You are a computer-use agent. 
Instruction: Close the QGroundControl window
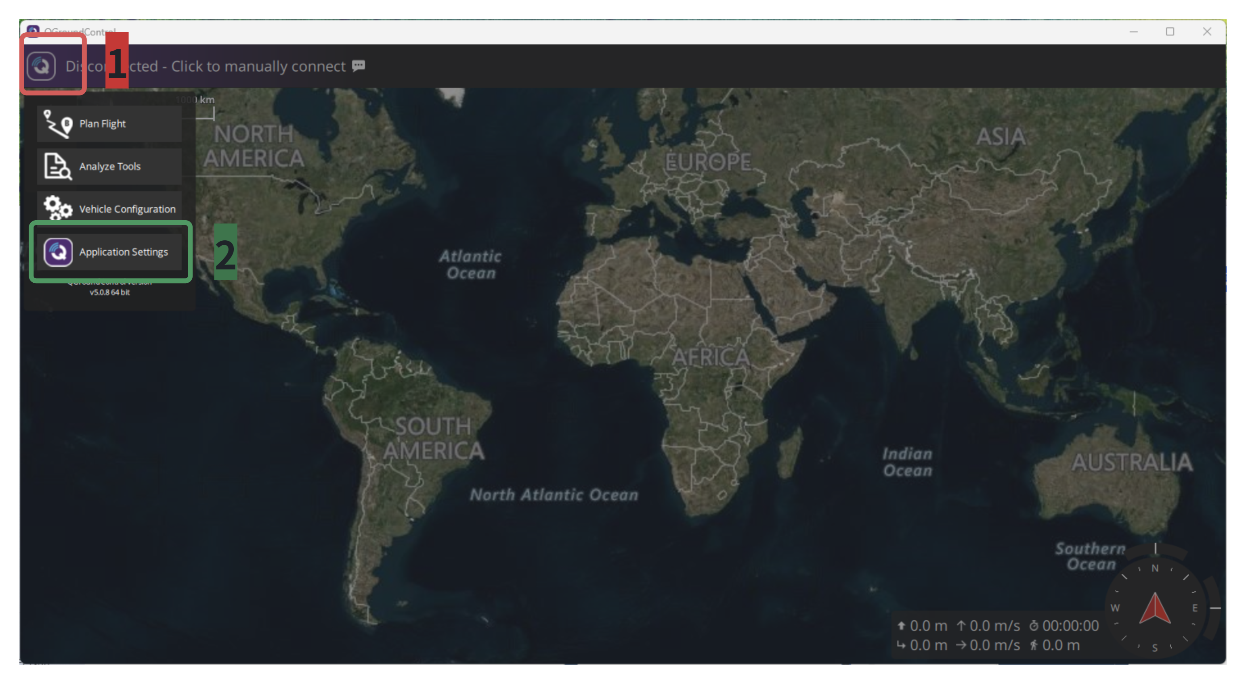(1207, 32)
